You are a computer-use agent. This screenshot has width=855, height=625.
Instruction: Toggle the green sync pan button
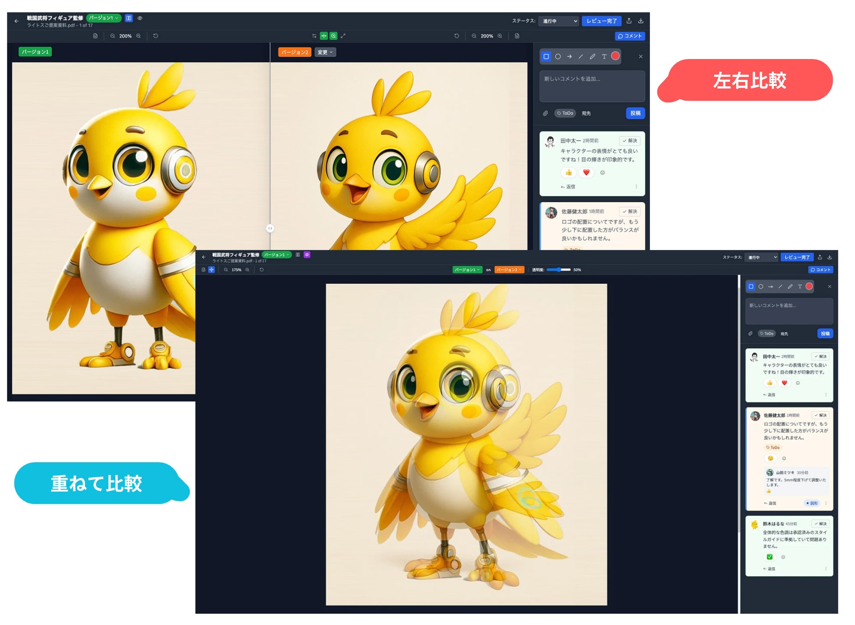pos(323,36)
